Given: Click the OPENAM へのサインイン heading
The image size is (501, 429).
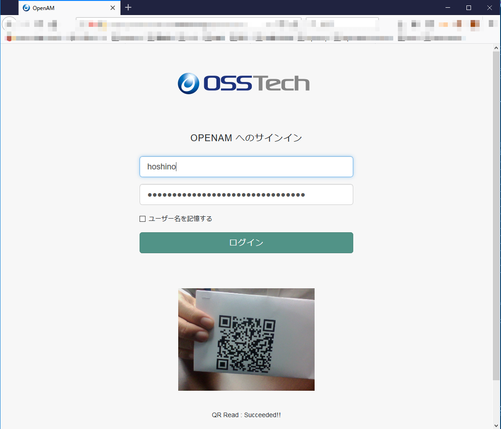Looking at the screenshot, I should [246, 138].
